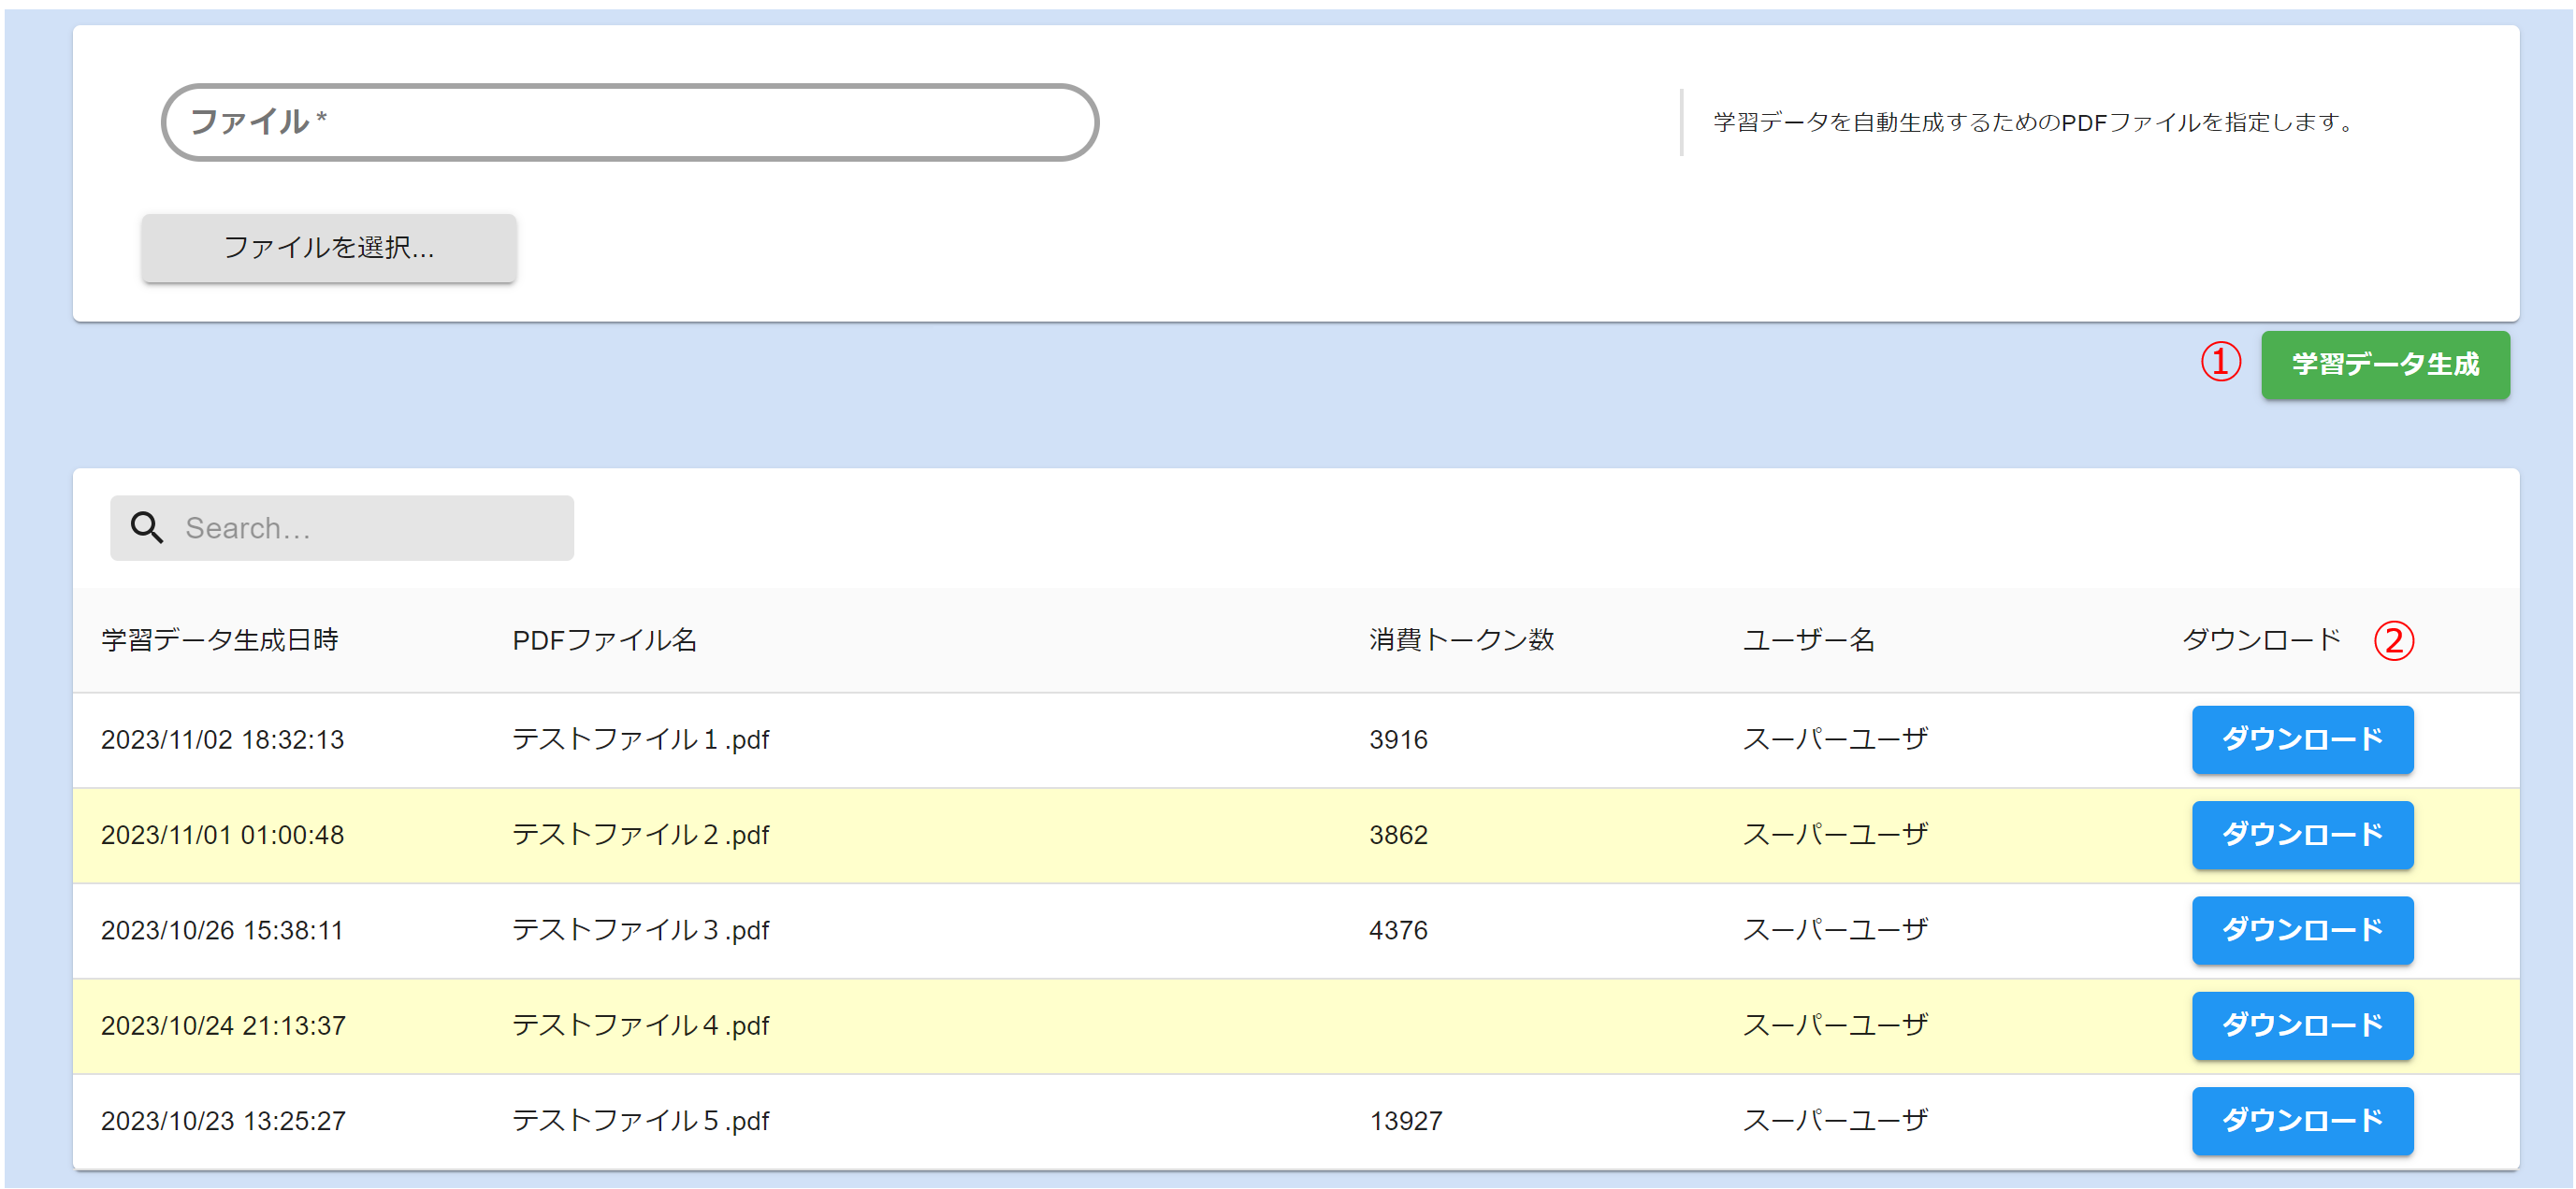Sort by 学習データ生成日時 column header

[220, 639]
